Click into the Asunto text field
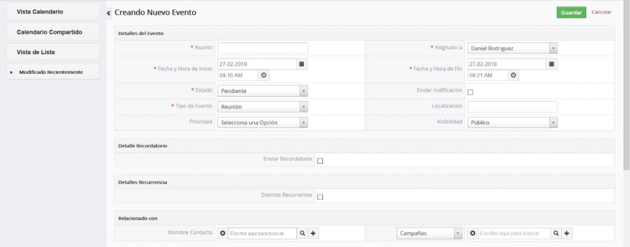This screenshot has height=247, width=630. point(263,48)
